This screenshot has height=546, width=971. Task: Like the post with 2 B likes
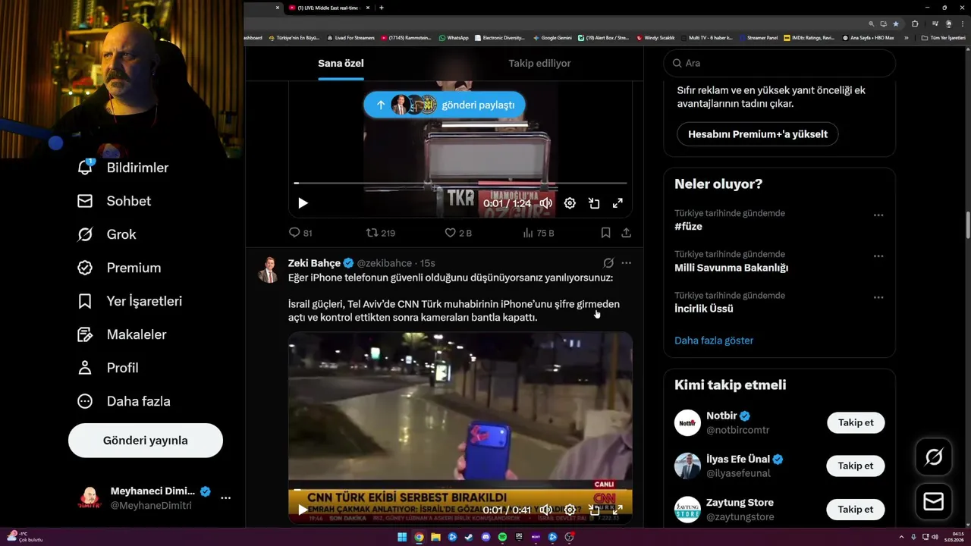pos(457,233)
